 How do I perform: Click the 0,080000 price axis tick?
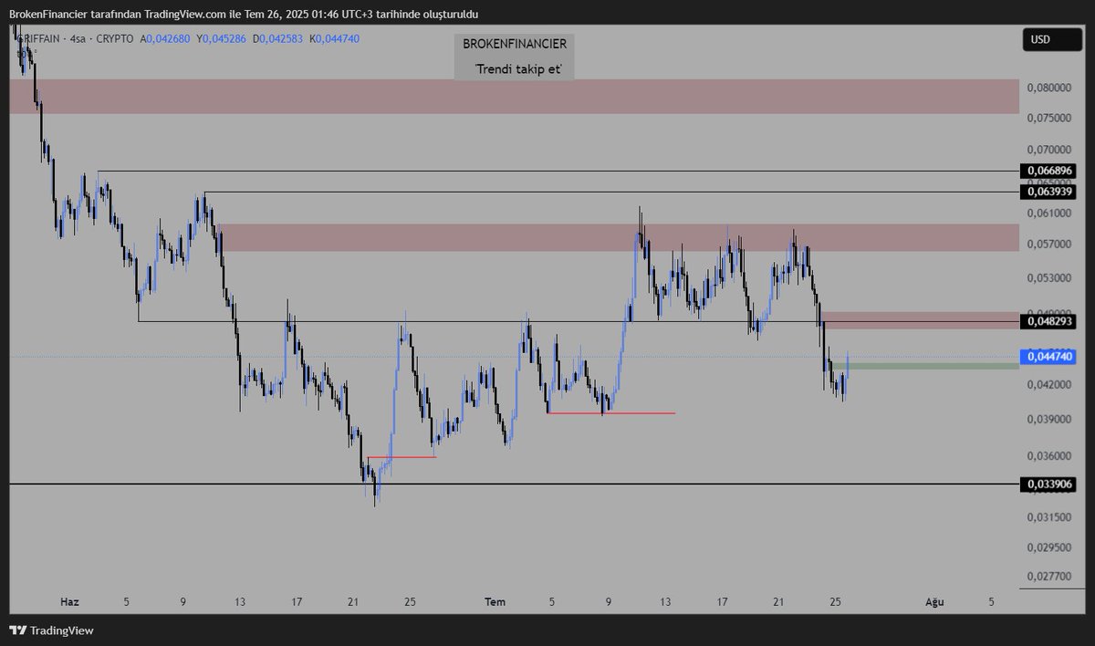pyautogui.click(x=1049, y=88)
